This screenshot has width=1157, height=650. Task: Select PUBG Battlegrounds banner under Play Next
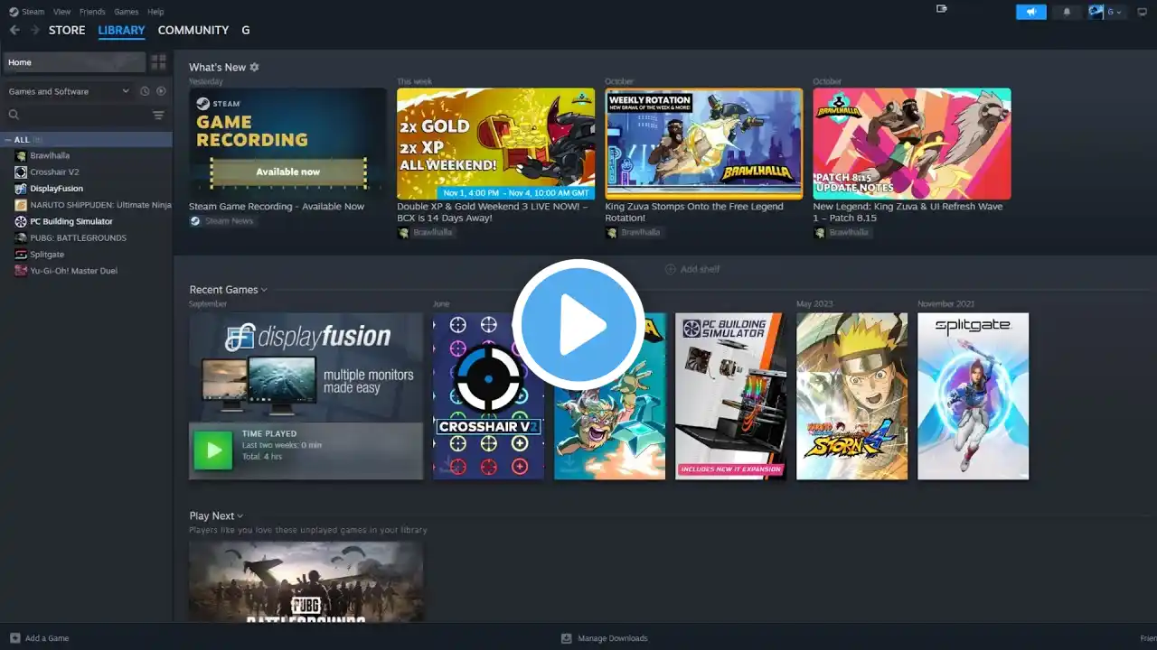tap(306, 581)
